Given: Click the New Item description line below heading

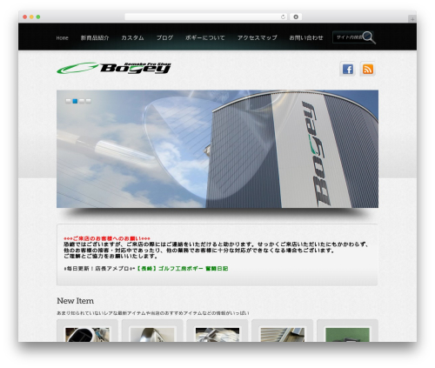Looking at the screenshot, I should point(153,313).
